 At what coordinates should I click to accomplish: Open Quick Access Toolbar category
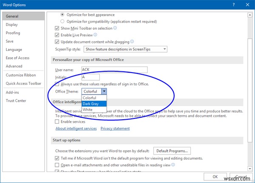(x=23, y=83)
